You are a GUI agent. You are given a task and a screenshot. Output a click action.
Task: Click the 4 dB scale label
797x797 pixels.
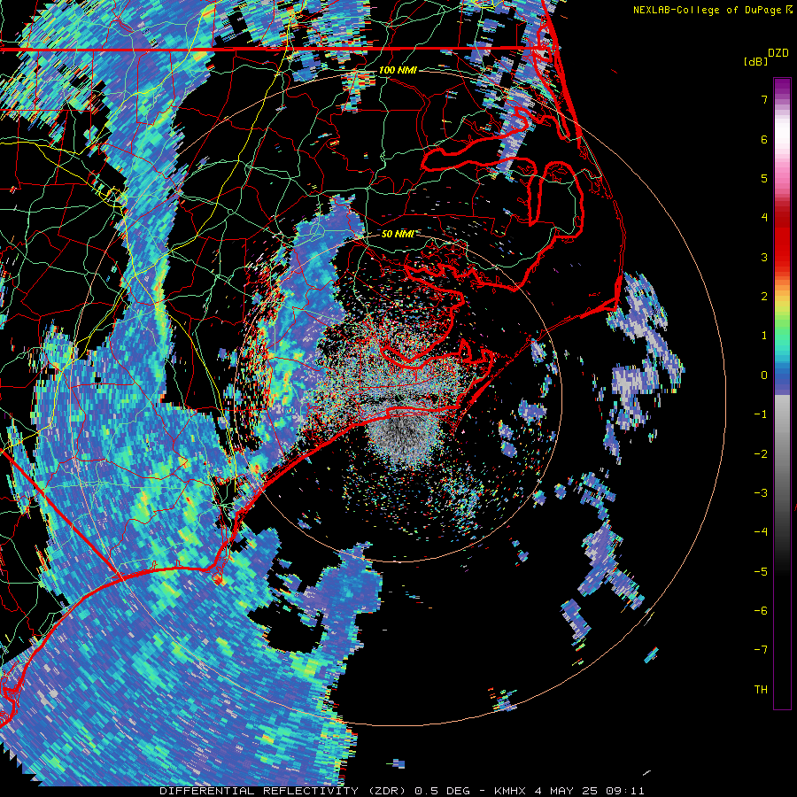[x=764, y=218]
